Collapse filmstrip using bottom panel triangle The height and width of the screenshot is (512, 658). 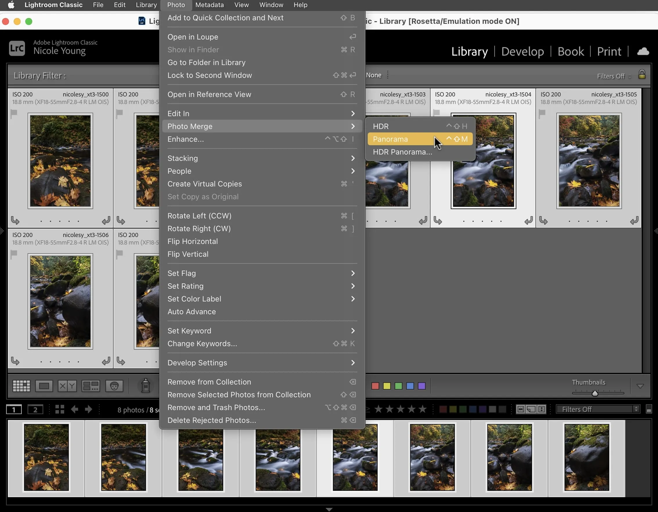[x=329, y=509]
